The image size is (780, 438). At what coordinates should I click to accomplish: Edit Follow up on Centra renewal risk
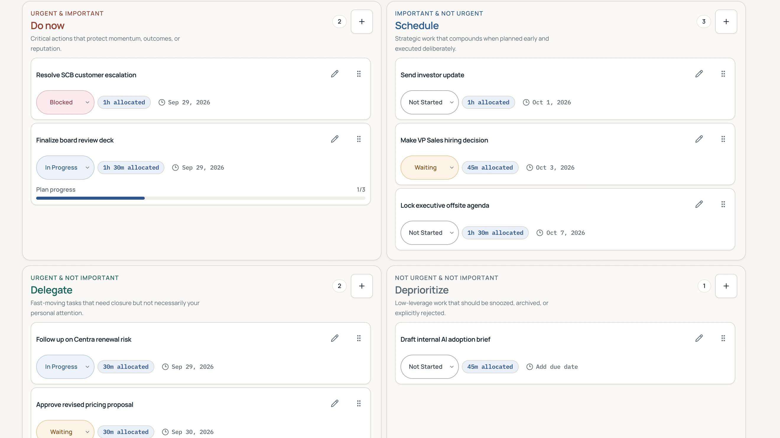pos(334,338)
